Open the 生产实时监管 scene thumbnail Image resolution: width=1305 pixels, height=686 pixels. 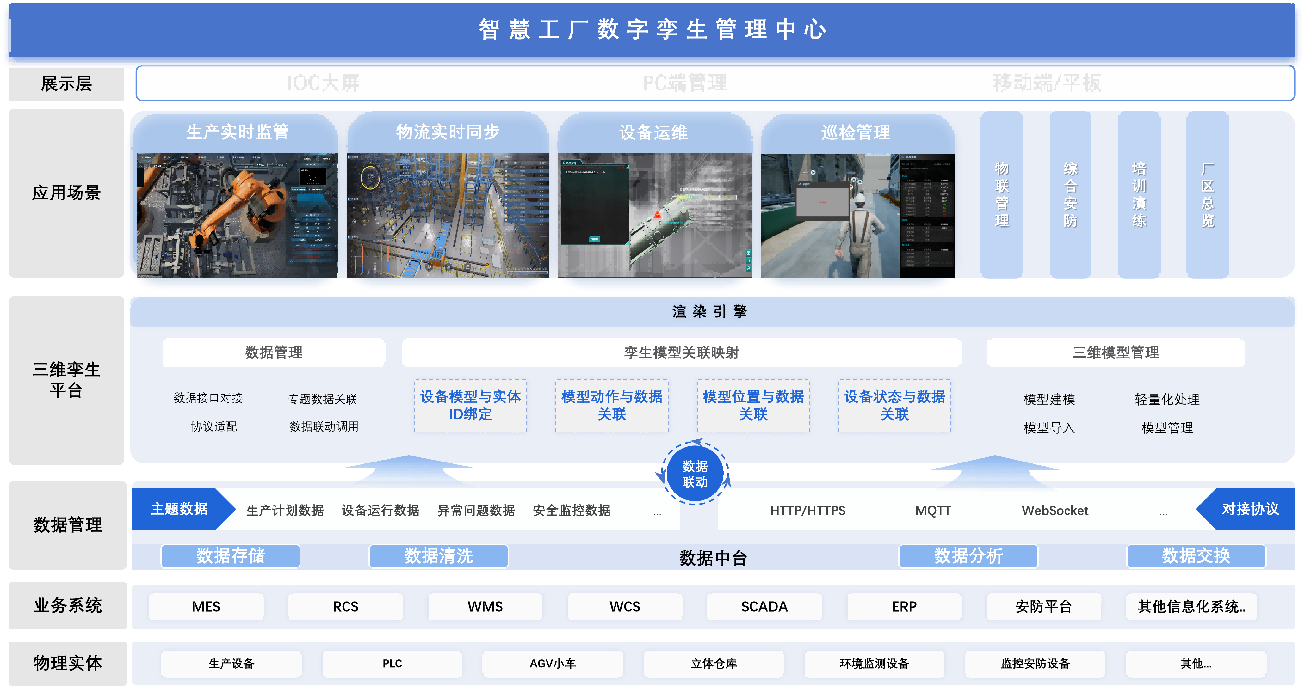tap(237, 215)
